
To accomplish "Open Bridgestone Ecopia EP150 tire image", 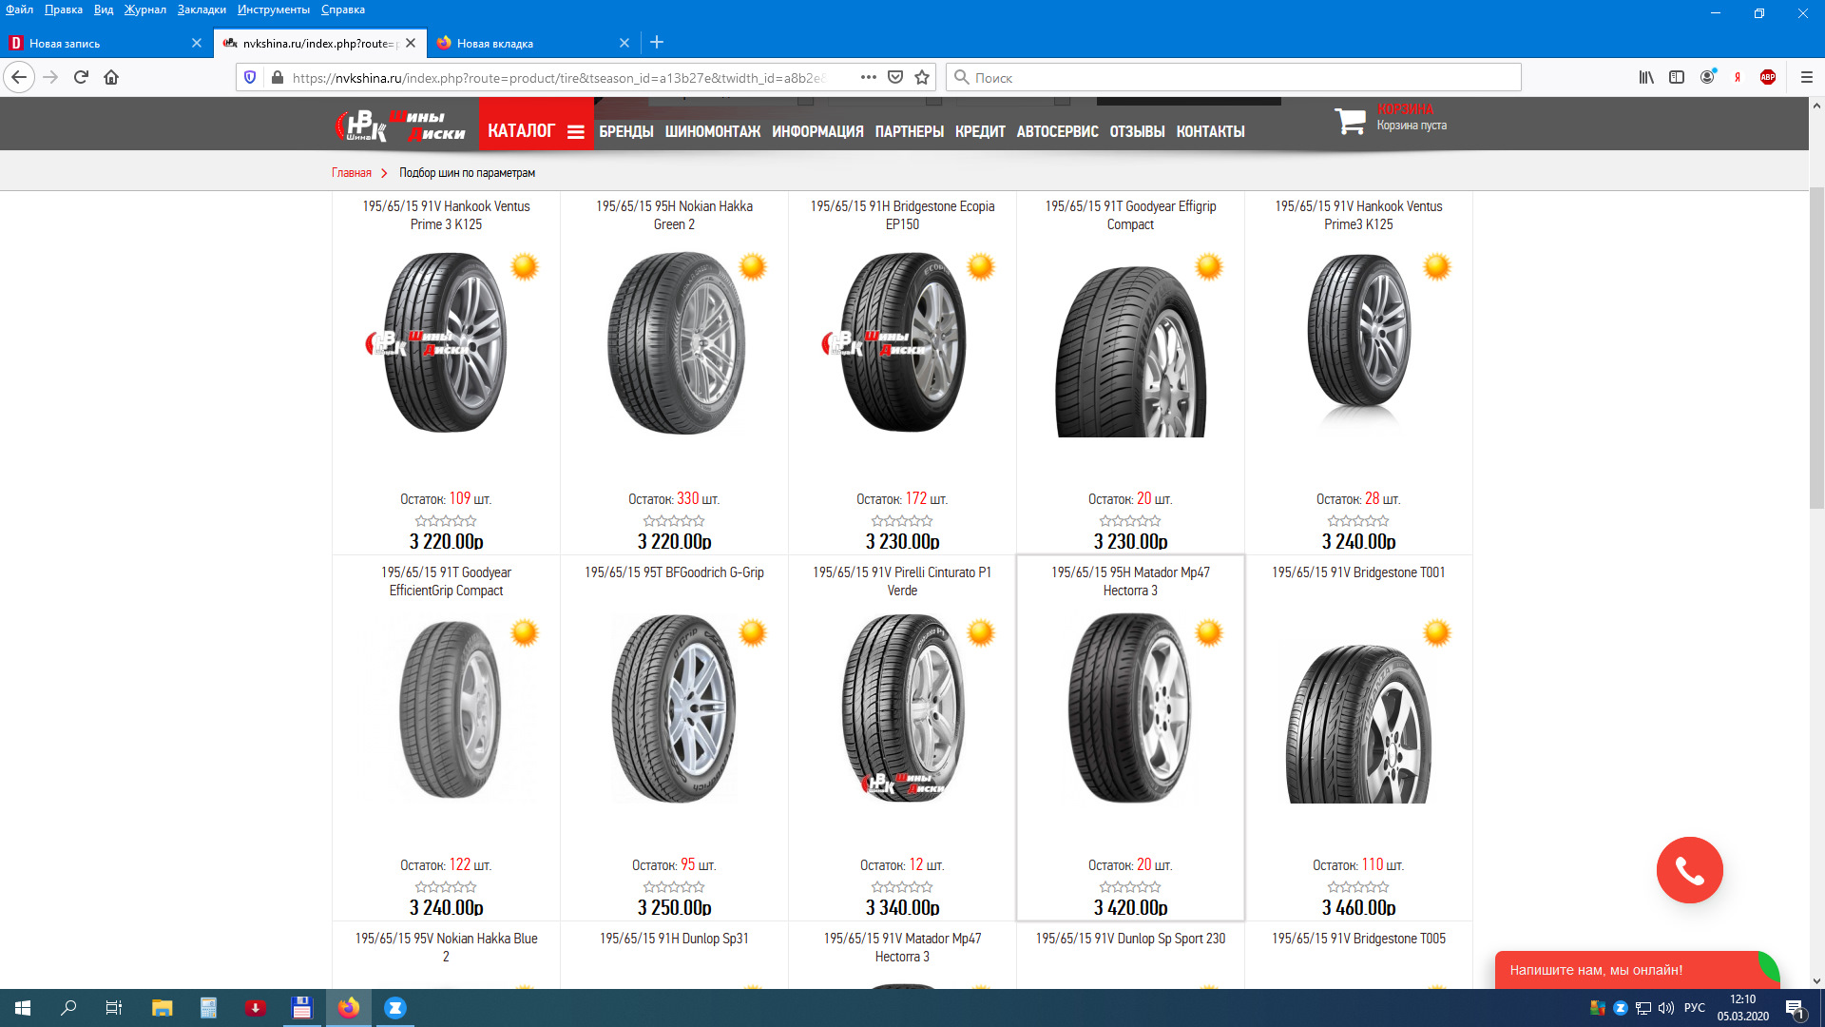I will click(x=903, y=343).
